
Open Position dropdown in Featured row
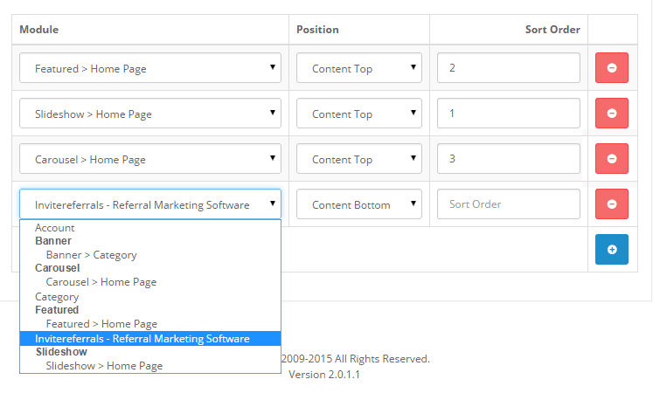(x=359, y=68)
